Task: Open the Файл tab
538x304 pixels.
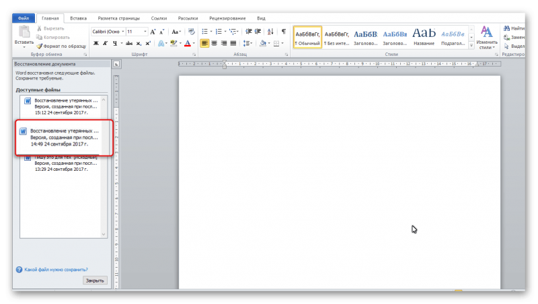Action: (x=24, y=18)
